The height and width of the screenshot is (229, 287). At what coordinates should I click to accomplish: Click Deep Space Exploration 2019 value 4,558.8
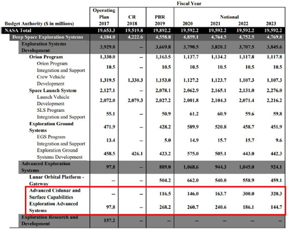(x=163, y=37)
